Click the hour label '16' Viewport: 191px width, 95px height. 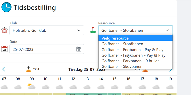pyautogui.click(x=128, y=79)
